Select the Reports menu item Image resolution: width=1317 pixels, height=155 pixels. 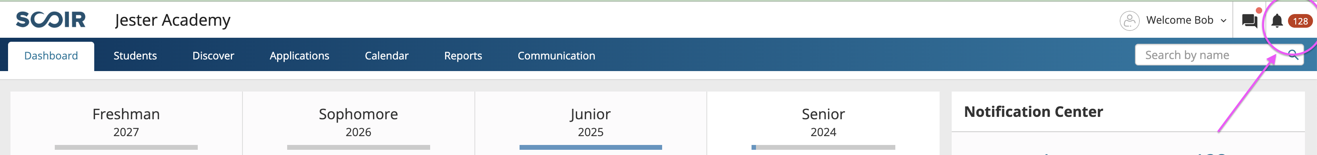click(463, 55)
